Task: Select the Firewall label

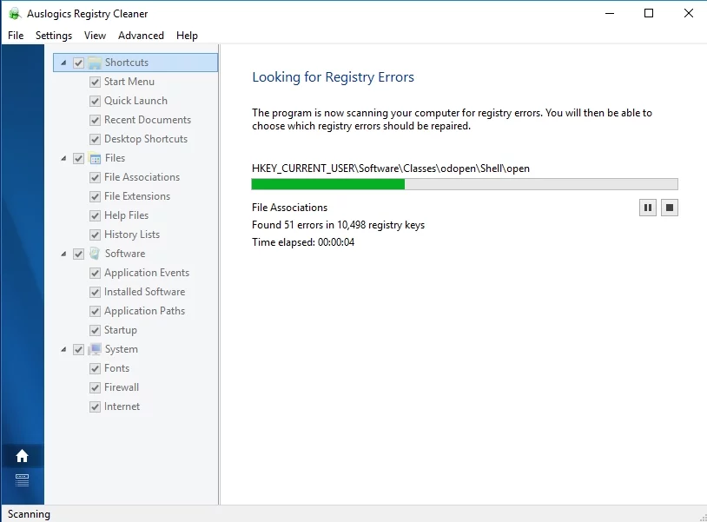Action: (x=122, y=387)
